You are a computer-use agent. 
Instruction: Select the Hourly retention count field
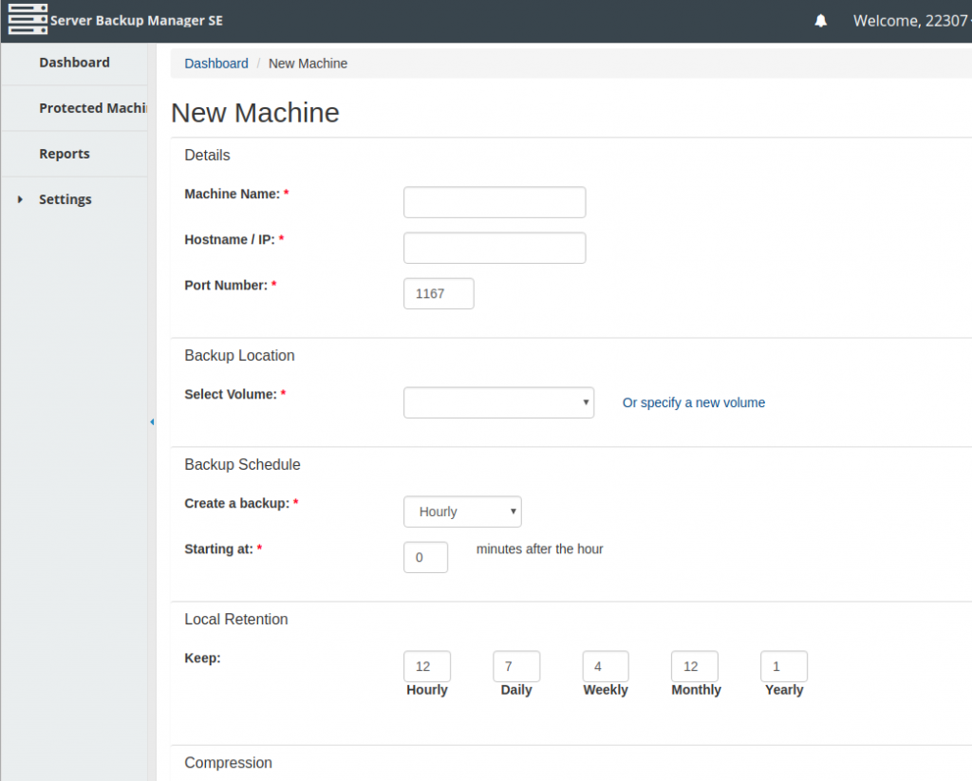click(x=426, y=666)
